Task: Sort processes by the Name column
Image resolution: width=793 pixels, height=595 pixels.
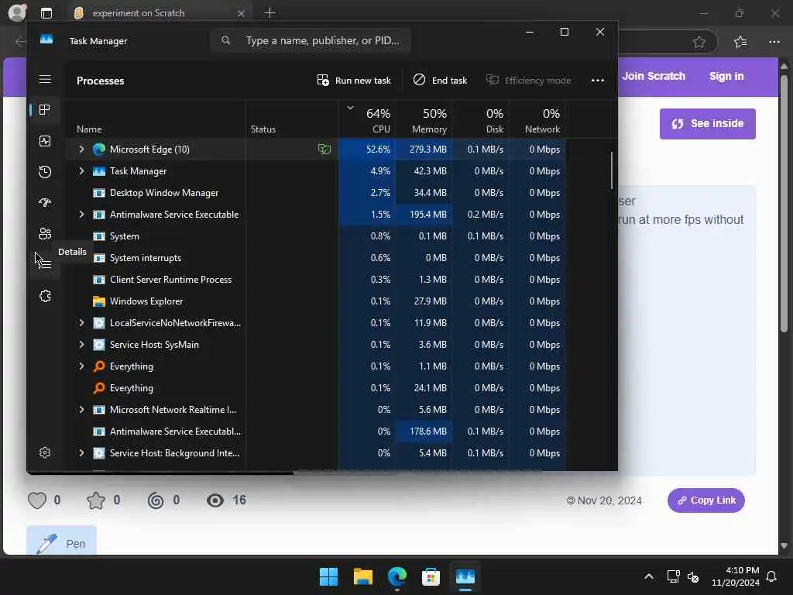Action: pos(89,129)
